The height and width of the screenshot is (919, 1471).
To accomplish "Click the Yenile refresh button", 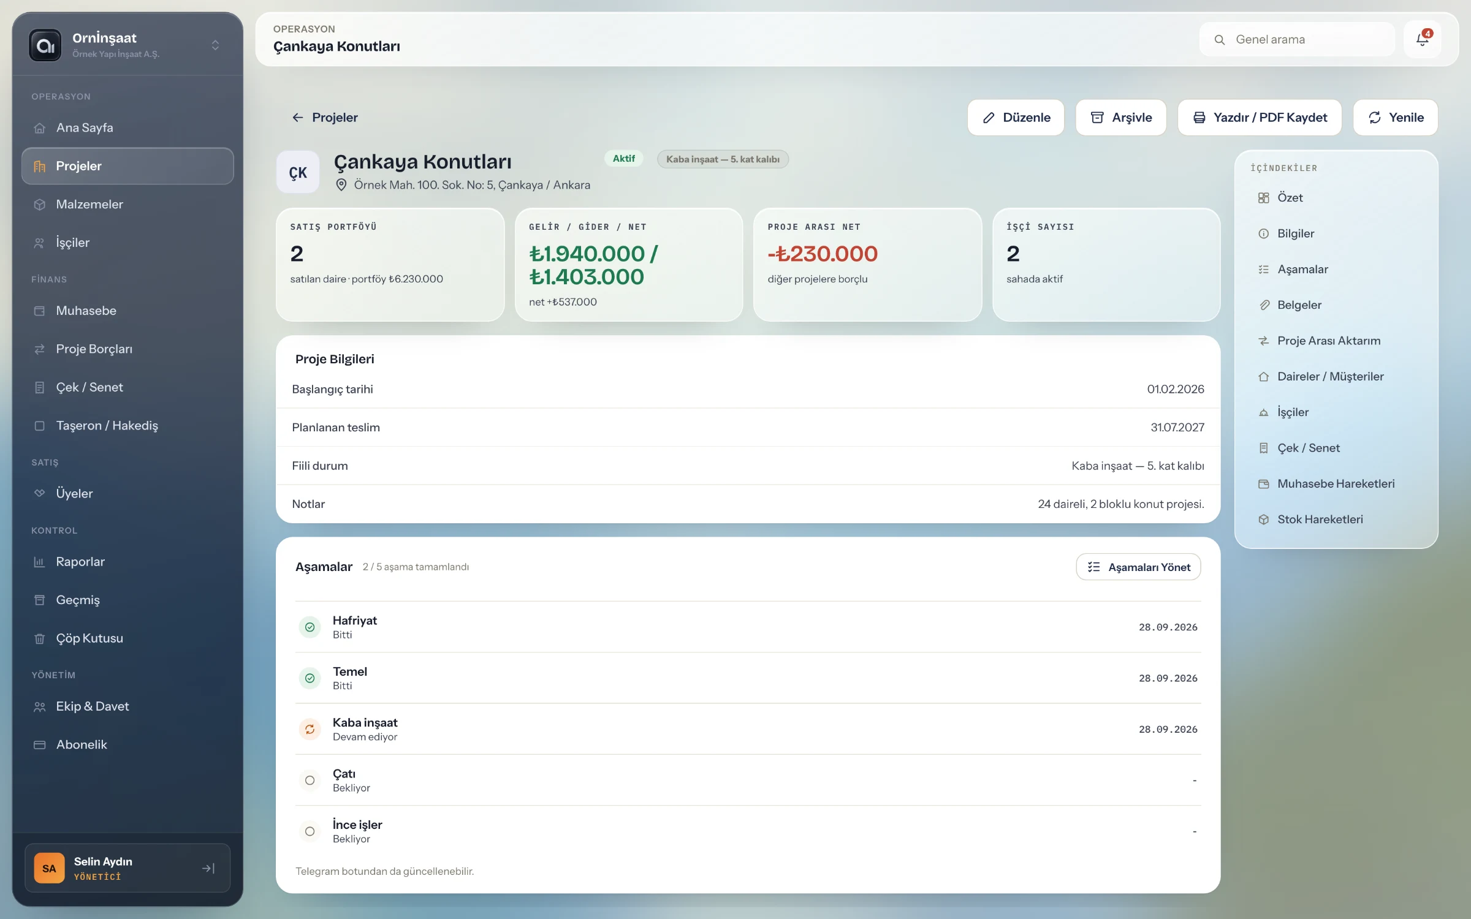I will [x=1396, y=118].
